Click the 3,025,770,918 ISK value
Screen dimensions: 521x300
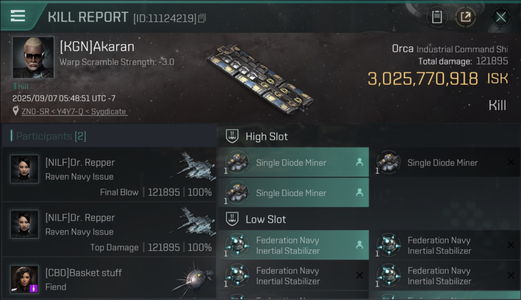click(x=423, y=79)
